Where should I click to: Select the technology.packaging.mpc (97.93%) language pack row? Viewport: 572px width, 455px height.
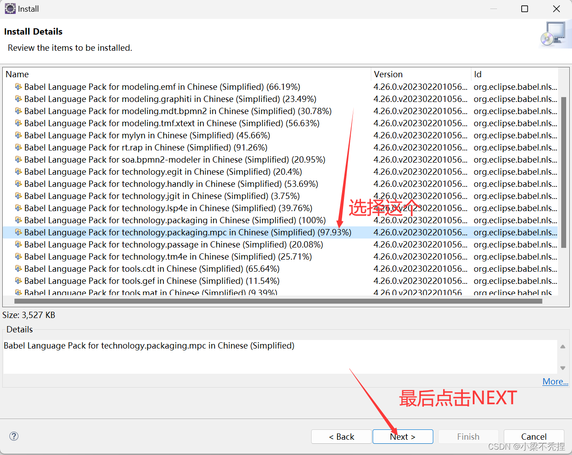(x=280, y=232)
